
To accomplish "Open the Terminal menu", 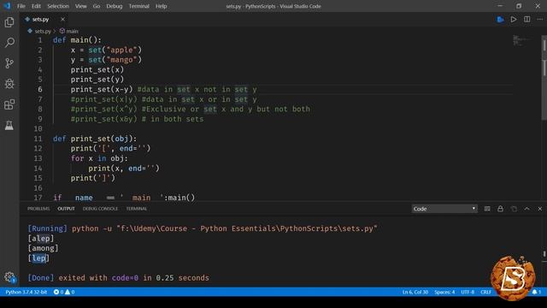I will [x=138, y=6].
